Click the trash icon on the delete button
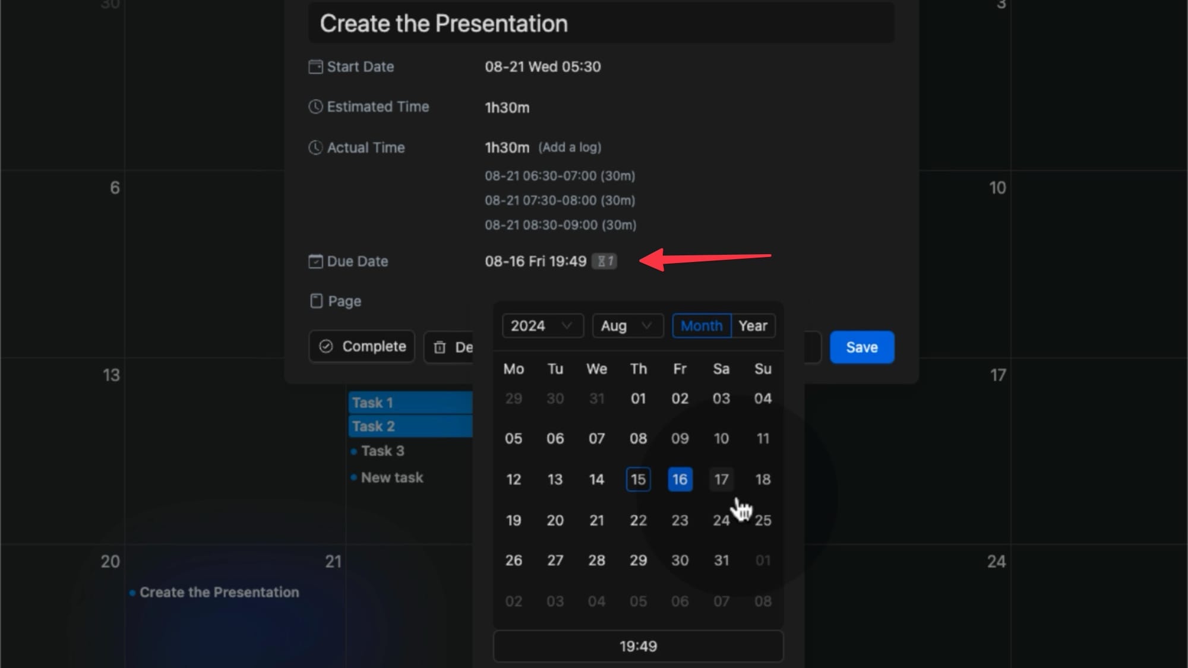The image size is (1188, 668). [440, 347]
